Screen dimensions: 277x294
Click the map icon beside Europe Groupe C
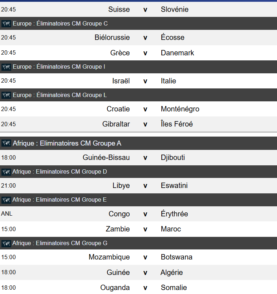tap(6, 24)
